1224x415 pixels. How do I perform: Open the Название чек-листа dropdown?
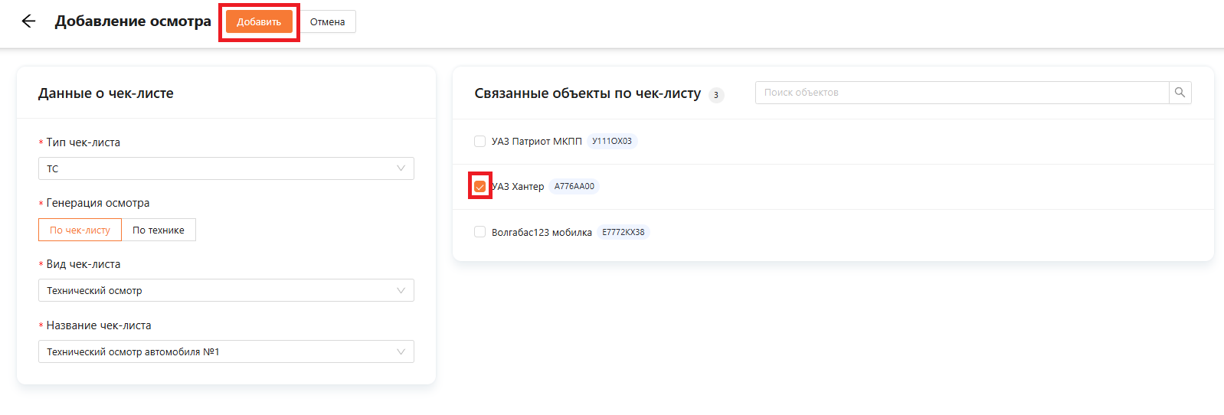point(226,351)
